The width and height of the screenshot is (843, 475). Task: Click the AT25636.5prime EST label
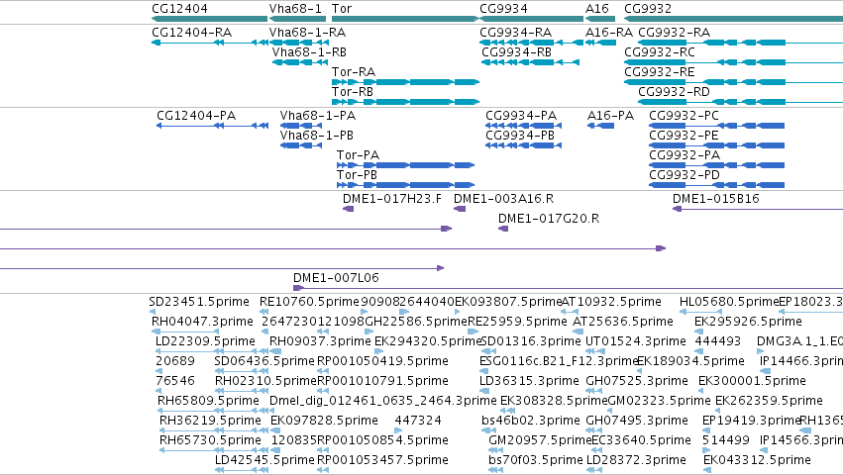623,322
